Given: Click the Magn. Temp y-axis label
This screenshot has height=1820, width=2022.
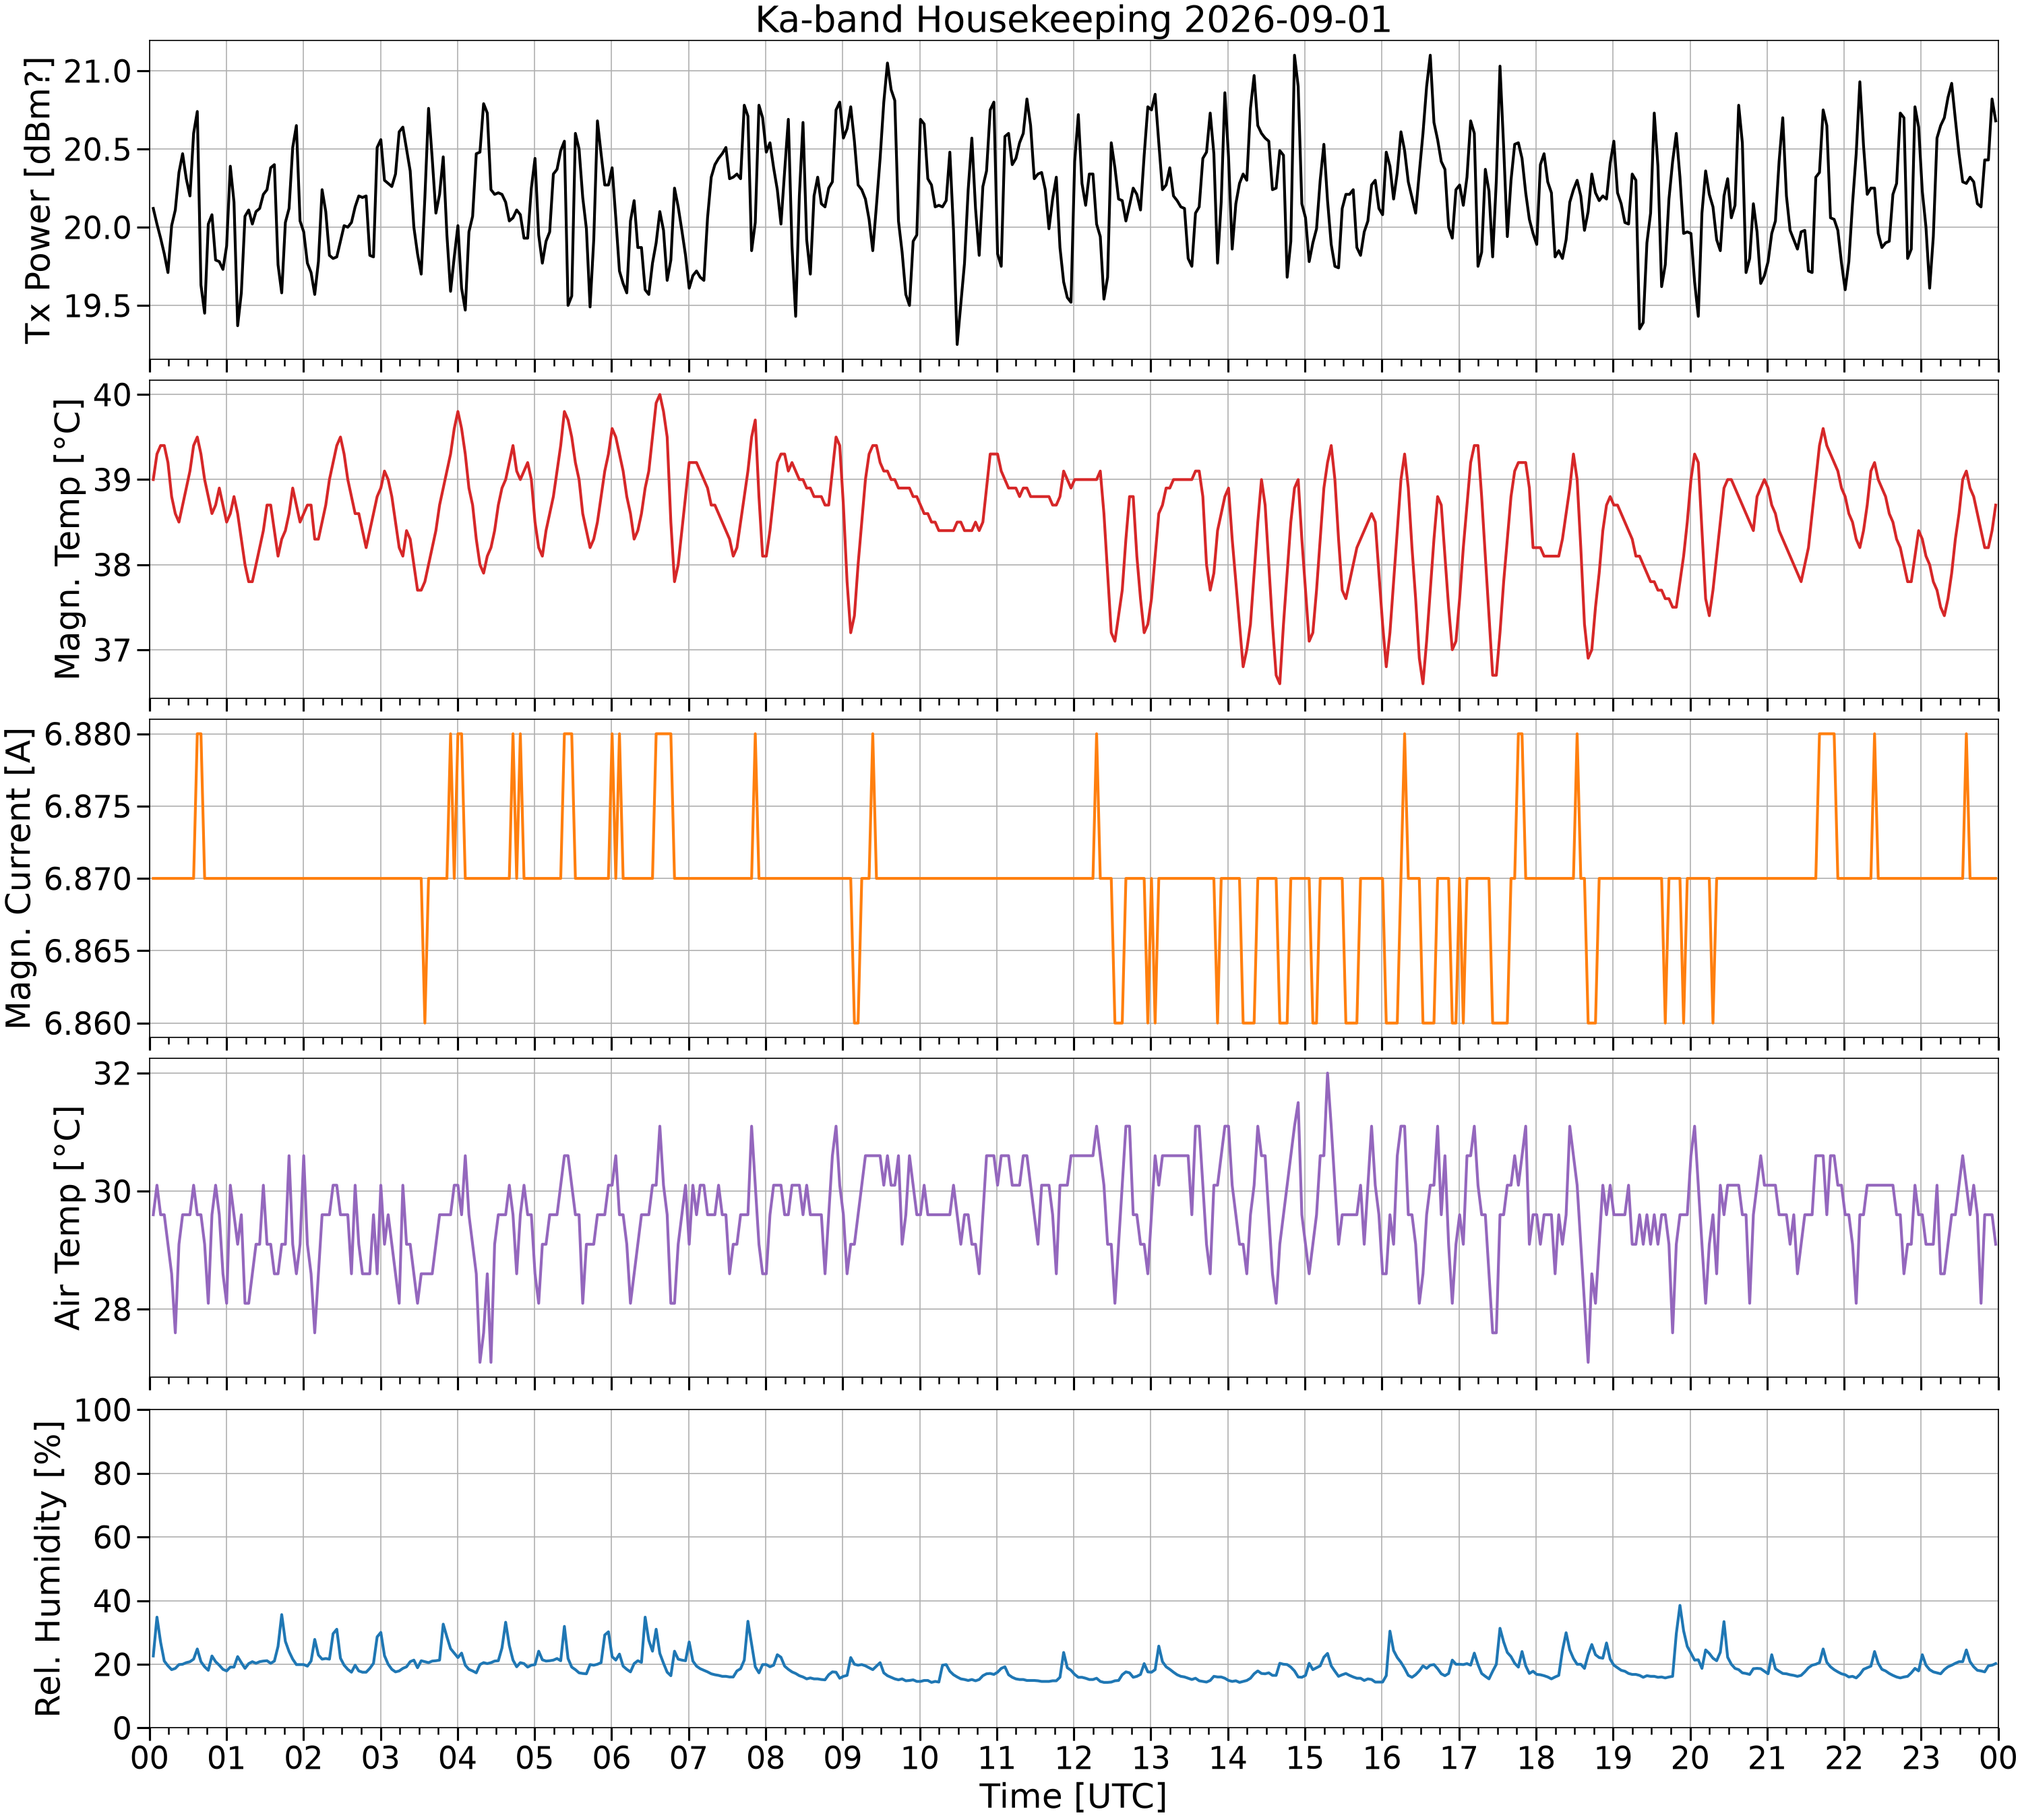Looking at the screenshot, I should pyautogui.click(x=66, y=539).
